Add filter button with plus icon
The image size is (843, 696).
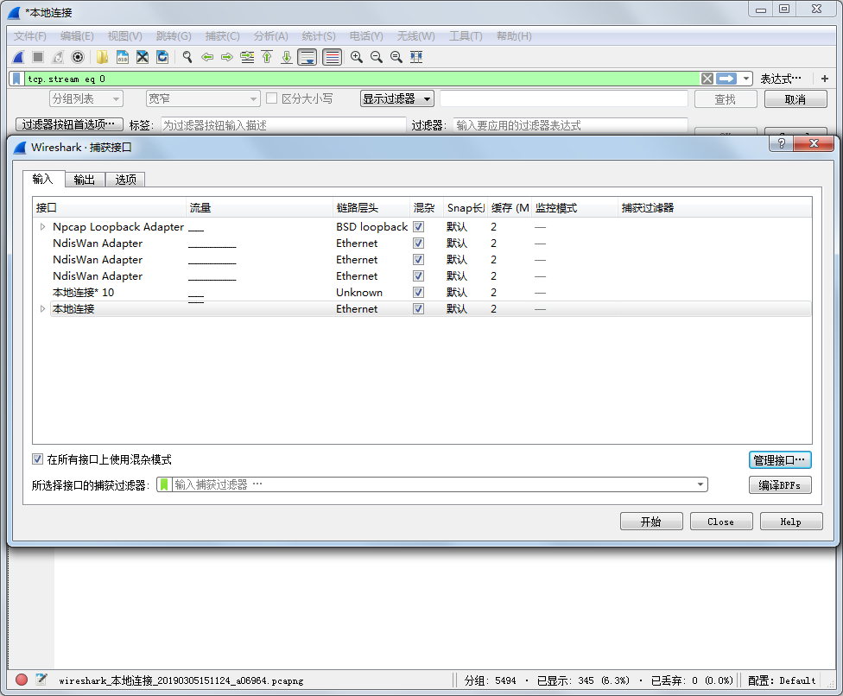(x=825, y=79)
